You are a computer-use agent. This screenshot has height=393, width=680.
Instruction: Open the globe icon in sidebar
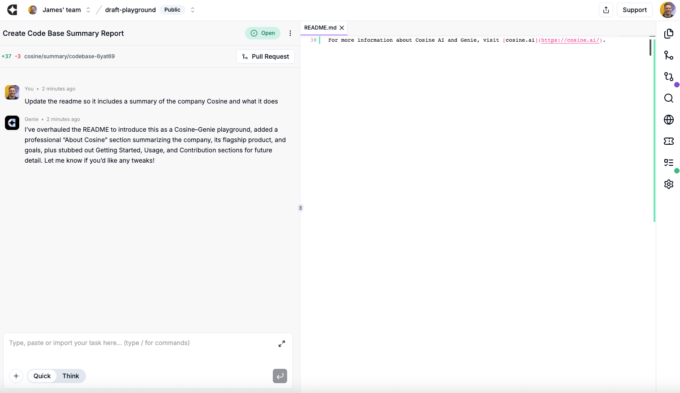pyautogui.click(x=668, y=120)
